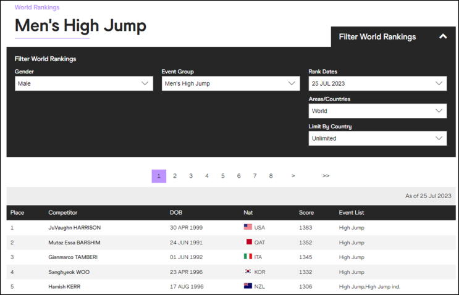Viewport: 459px width, 295px height.
Task: Select current page 1 button
Action: pyautogui.click(x=159, y=176)
